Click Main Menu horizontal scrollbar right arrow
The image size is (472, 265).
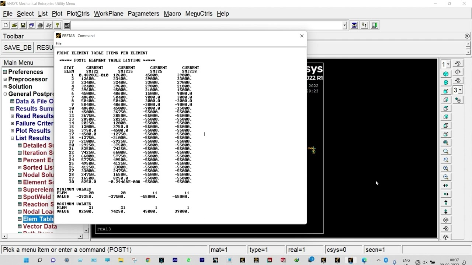81,236
